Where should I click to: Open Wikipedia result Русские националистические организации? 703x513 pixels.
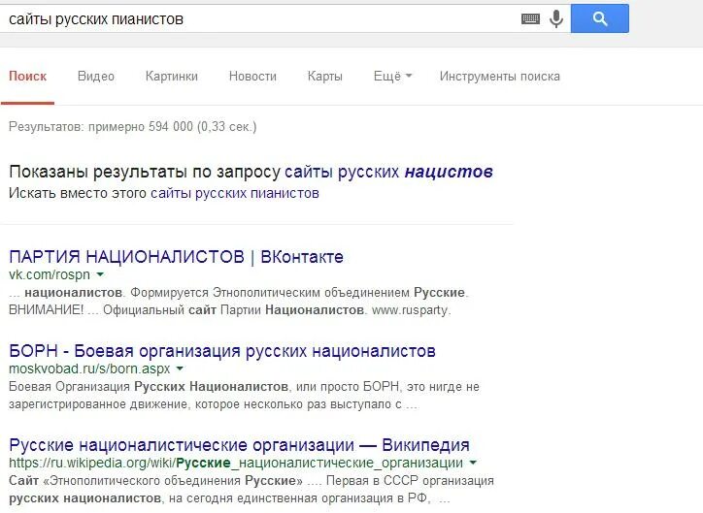[x=240, y=445]
